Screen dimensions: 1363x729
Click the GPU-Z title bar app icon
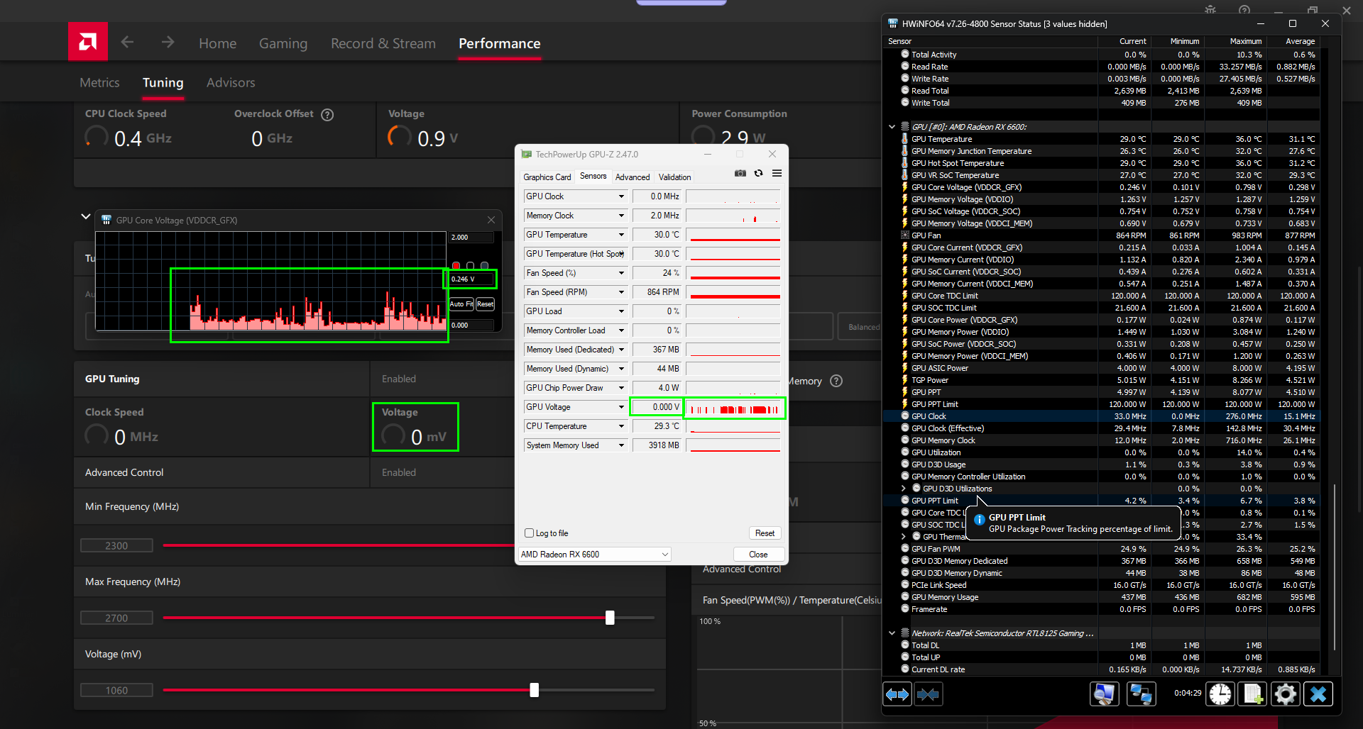click(527, 154)
